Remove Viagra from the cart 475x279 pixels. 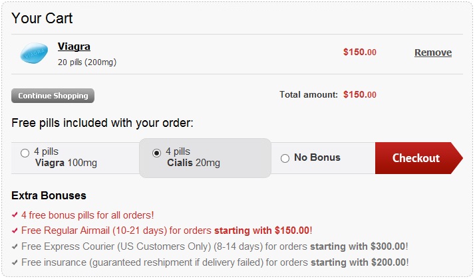pyautogui.click(x=433, y=52)
